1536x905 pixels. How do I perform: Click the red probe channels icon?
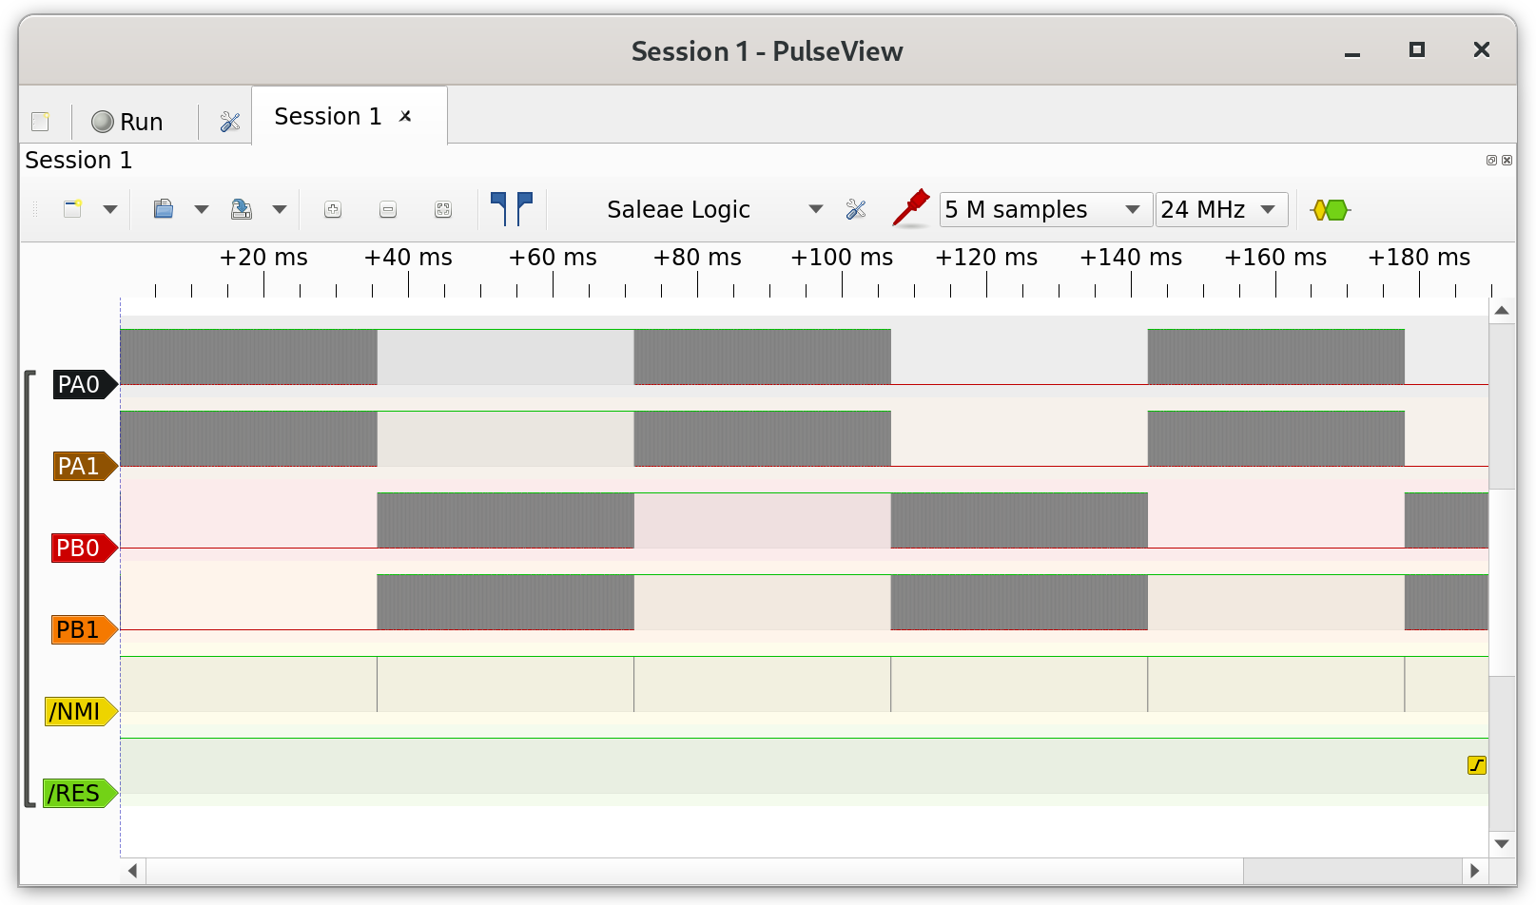(910, 209)
